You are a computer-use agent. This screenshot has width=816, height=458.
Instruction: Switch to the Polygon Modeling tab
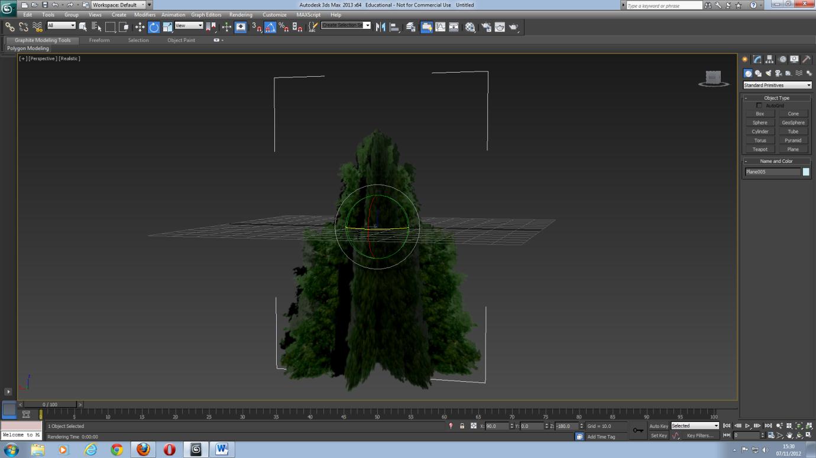click(x=27, y=48)
